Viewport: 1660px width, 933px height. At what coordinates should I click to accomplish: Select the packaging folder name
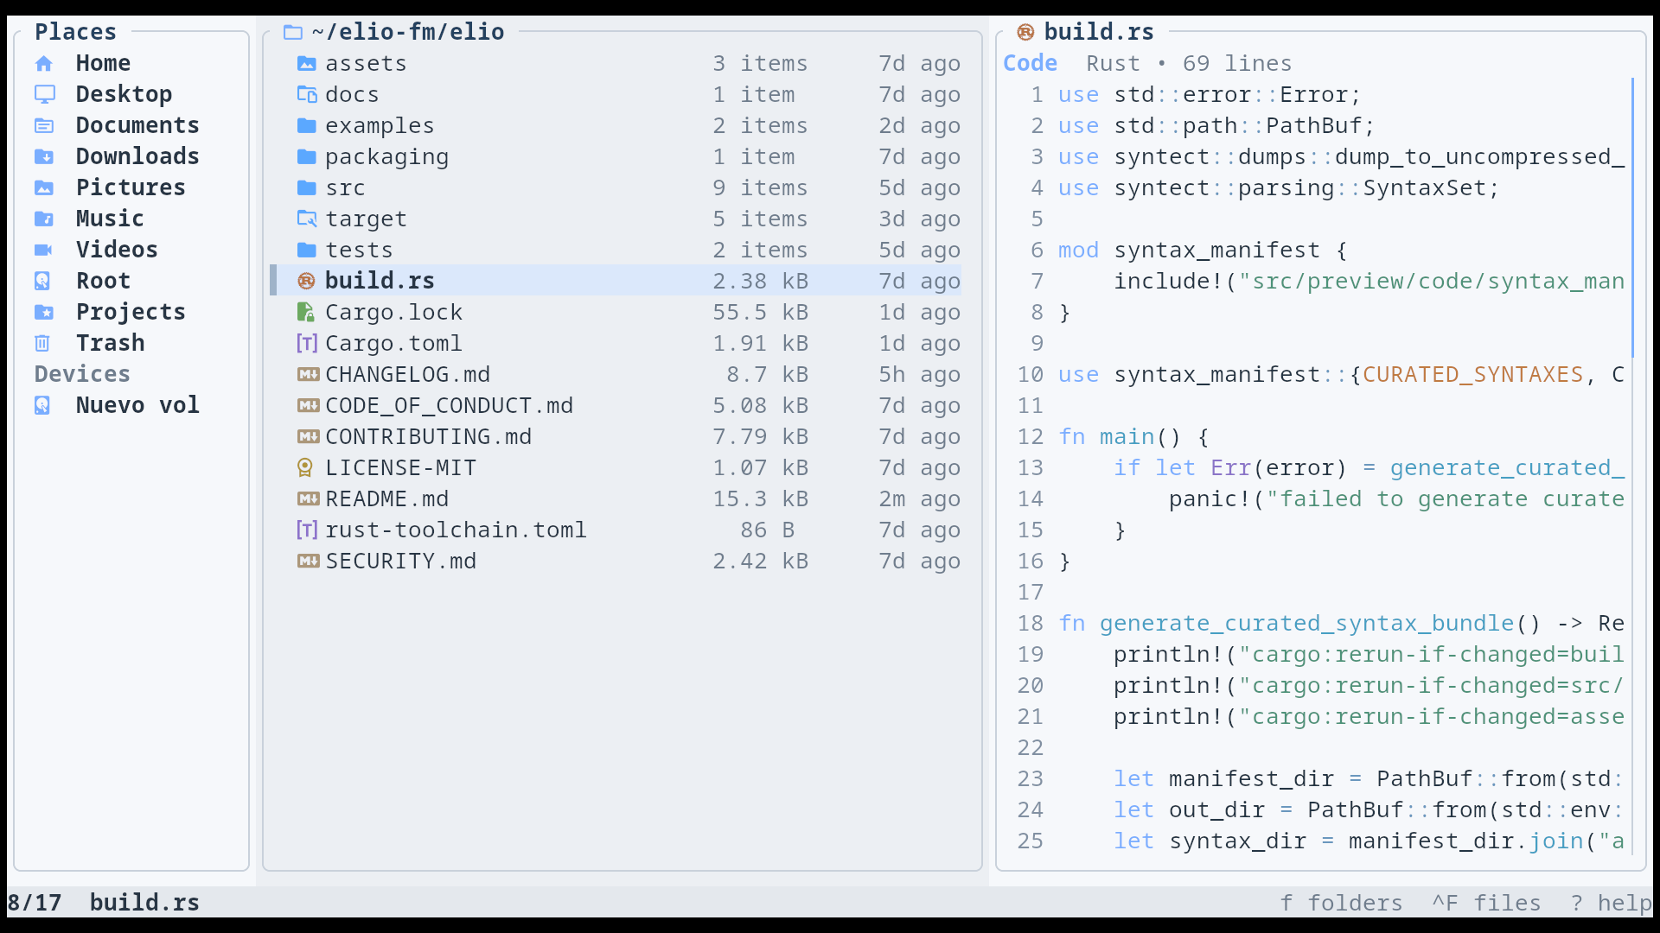pyautogui.click(x=386, y=157)
